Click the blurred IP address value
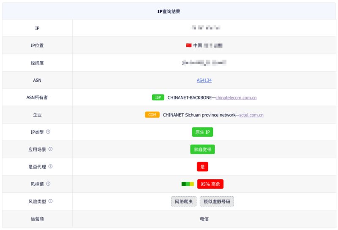Screen dimensions: 338x230 pyautogui.click(x=206, y=27)
